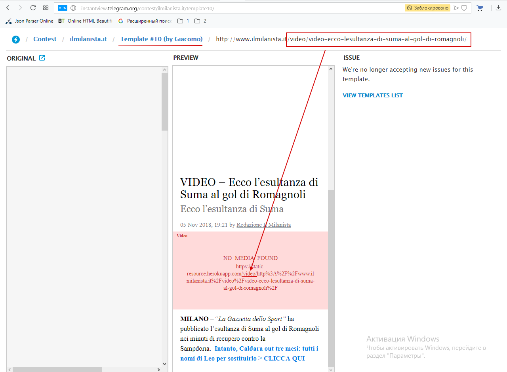Click the red Video label
This screenshot has width=507, height=372.
[x=182, y=235]
